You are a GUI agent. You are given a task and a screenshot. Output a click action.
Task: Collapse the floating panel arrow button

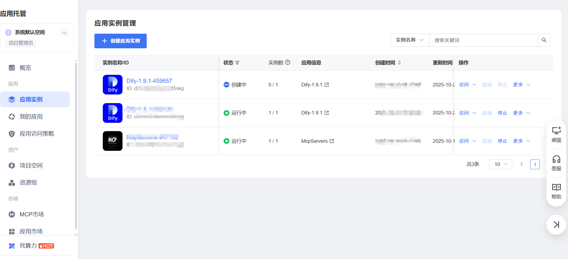(556, 225)
